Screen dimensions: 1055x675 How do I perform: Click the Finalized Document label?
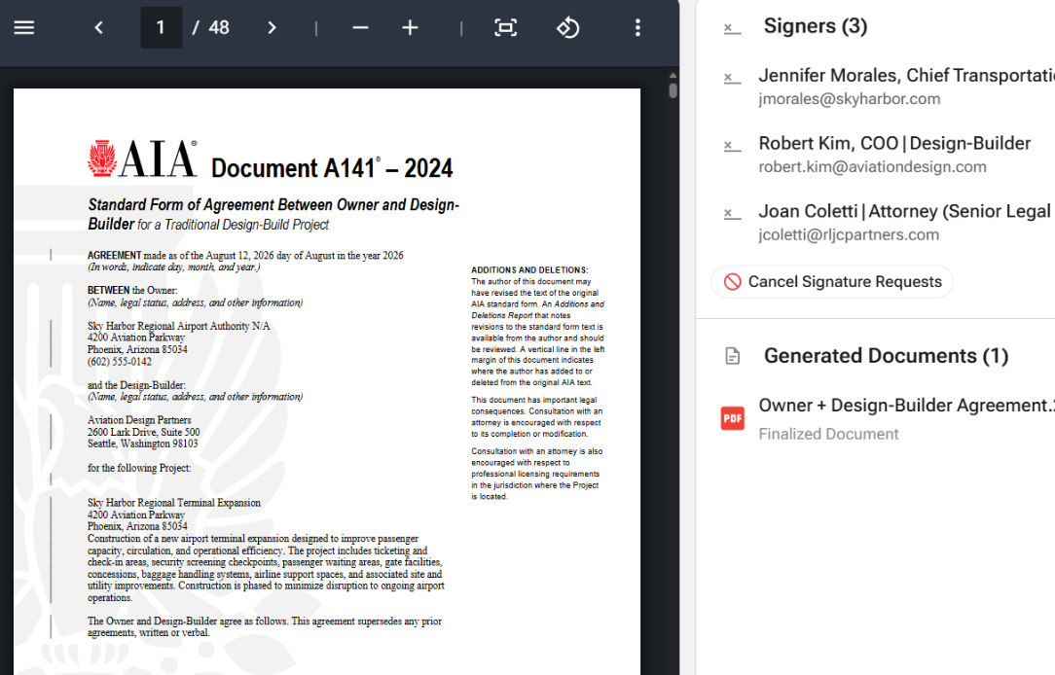829,434
